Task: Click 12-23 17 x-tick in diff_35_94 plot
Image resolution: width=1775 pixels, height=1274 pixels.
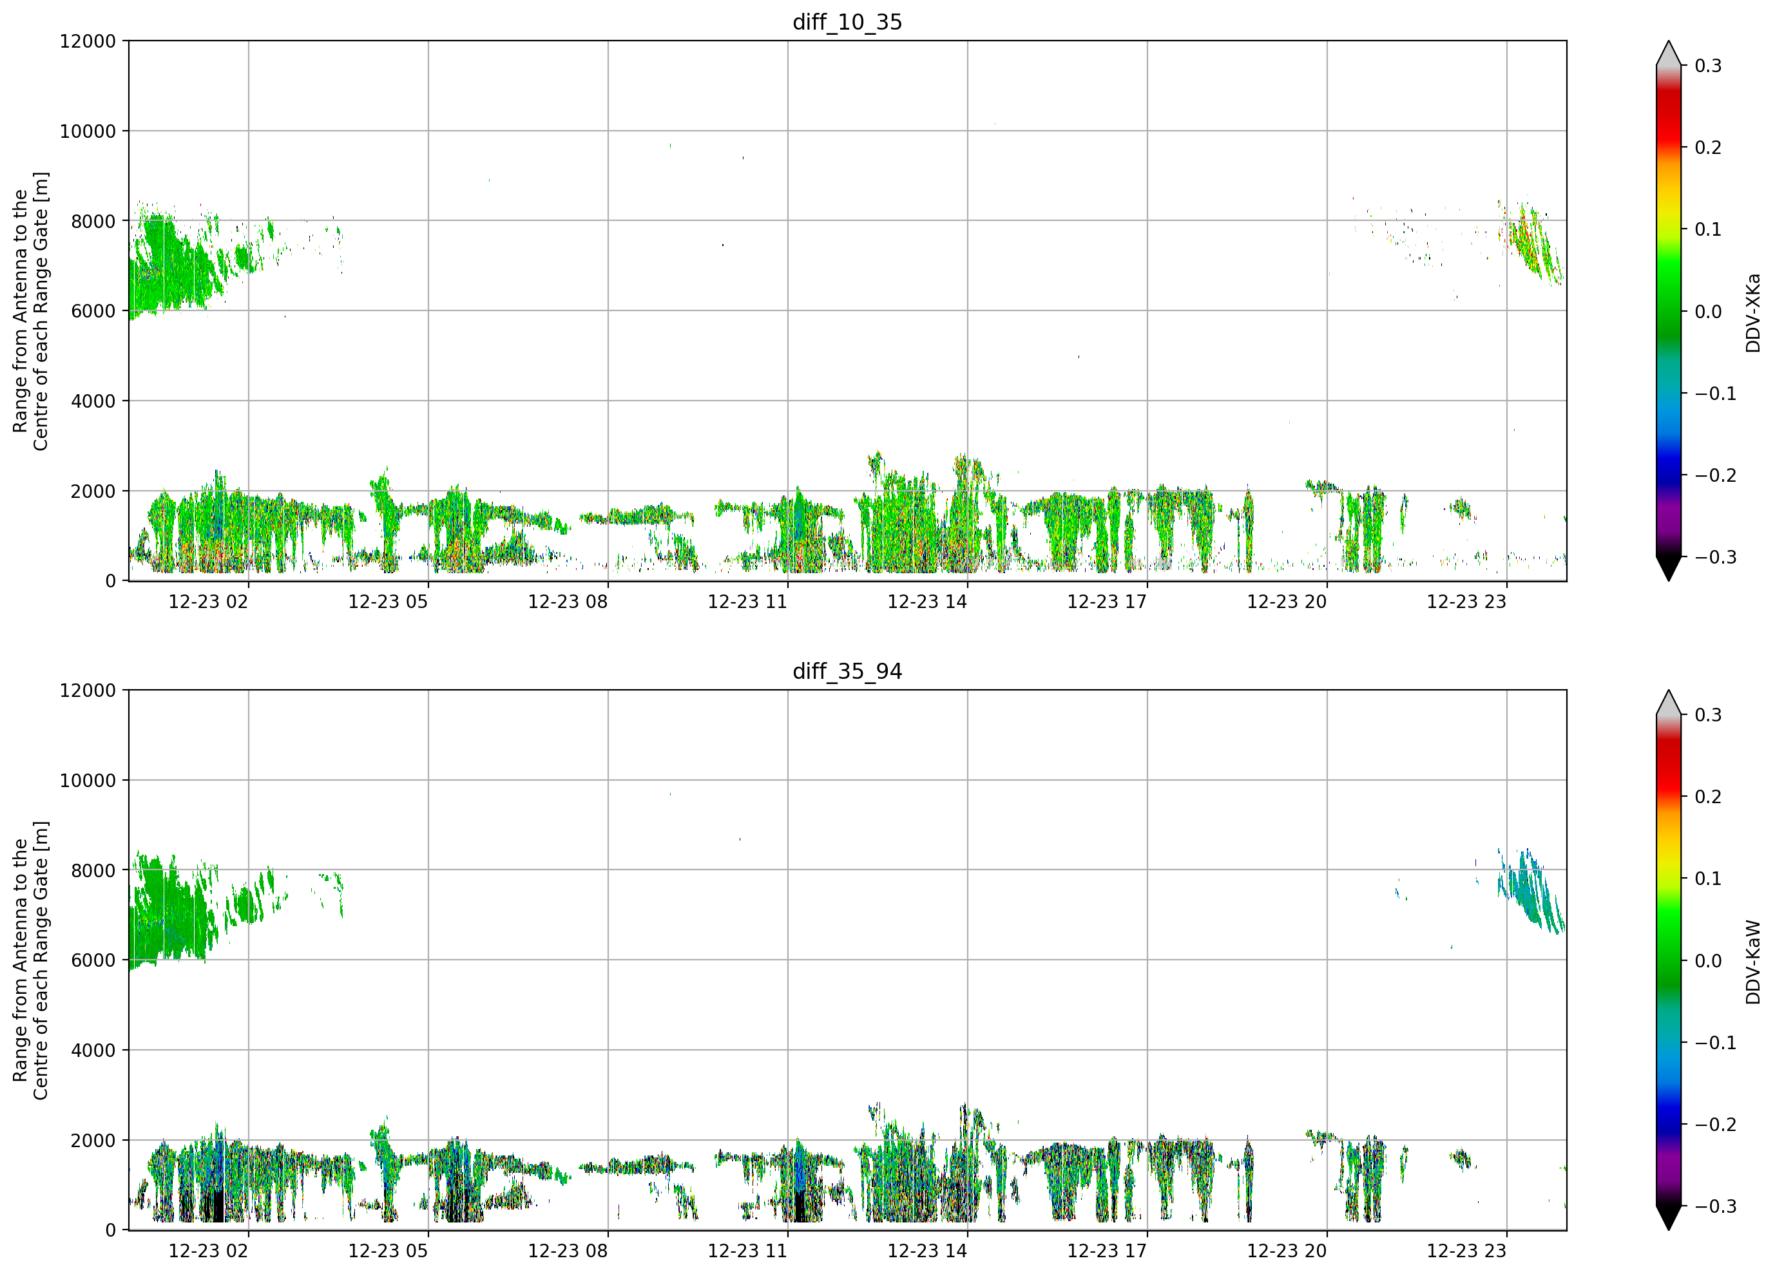Action: click(x=1108, y=1251)
